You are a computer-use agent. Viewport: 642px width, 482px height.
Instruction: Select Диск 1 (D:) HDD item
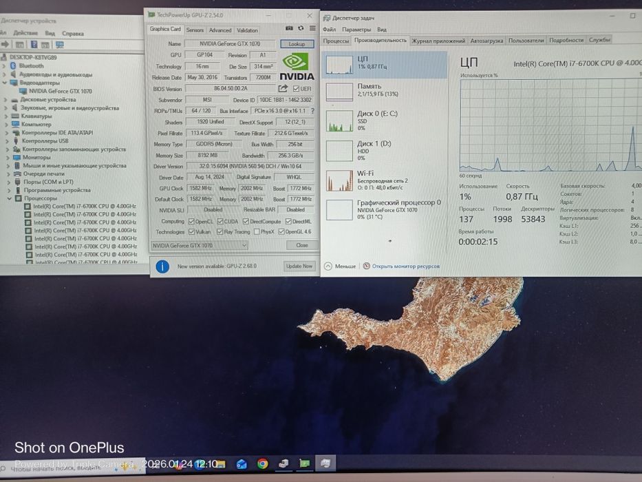[x=384, y=151]
